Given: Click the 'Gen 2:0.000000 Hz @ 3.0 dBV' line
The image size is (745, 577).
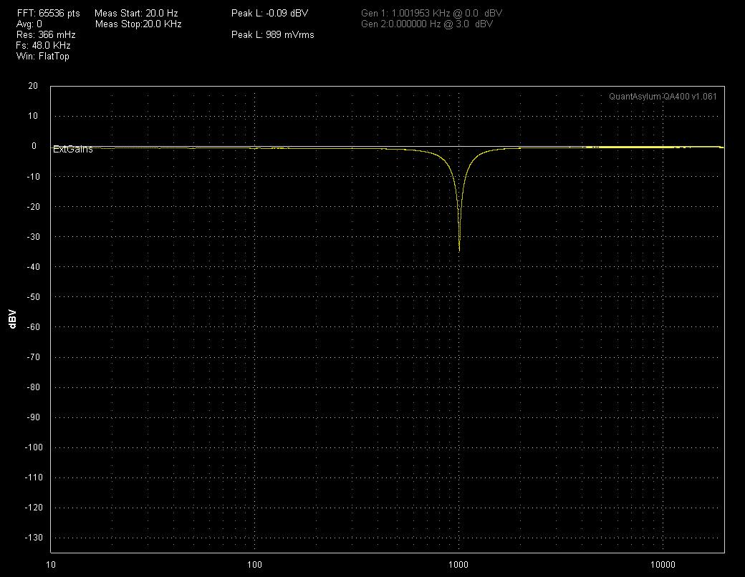Looking at the screenshot, I should 427,24.
